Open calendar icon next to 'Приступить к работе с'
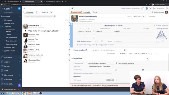 [101, 41]
